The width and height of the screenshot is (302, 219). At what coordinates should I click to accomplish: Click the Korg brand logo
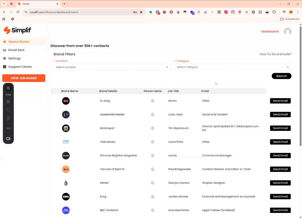pyautogui.click(x=66, y=196)
